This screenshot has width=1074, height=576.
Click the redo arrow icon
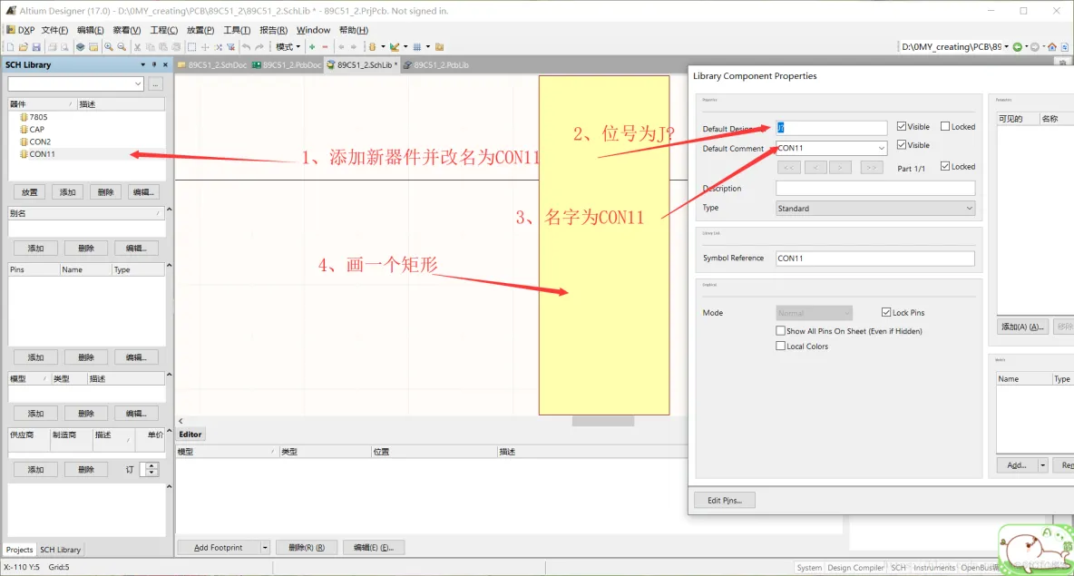coord(259,47)
